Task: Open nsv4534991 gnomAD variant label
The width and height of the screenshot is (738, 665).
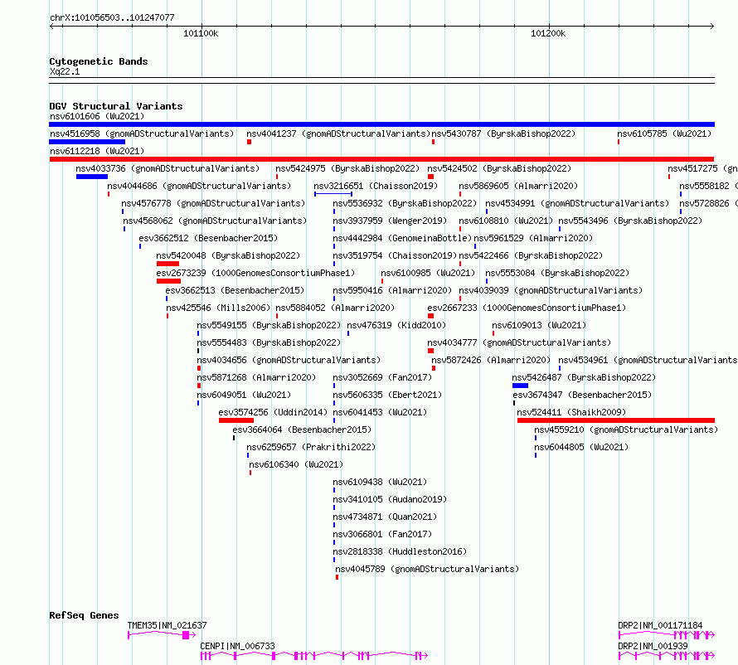Action: [x=577, y=203]
